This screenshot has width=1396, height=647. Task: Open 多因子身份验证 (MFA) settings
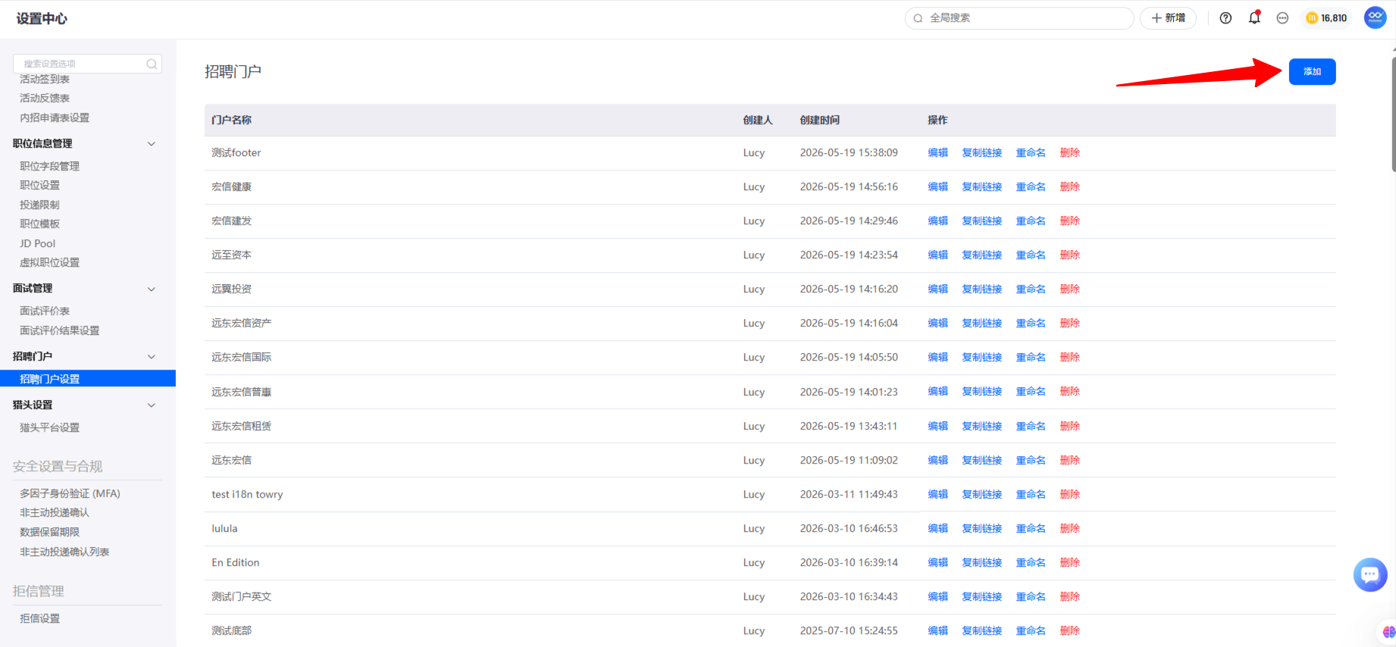70,494
